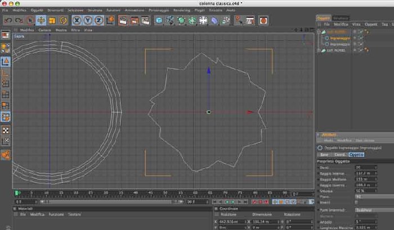Toggle the enable checkmark of the lower Loft NURBS
Viewport: 394px width, 230px height.
(361, 50)
